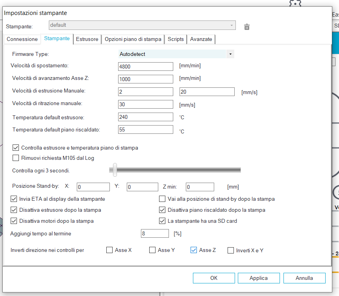
Task: Toggle Invia ETA al display checkbox
Action: (14, 199)
